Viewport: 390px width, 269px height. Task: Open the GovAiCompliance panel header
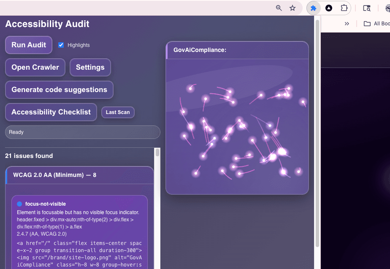pos(237,50)
